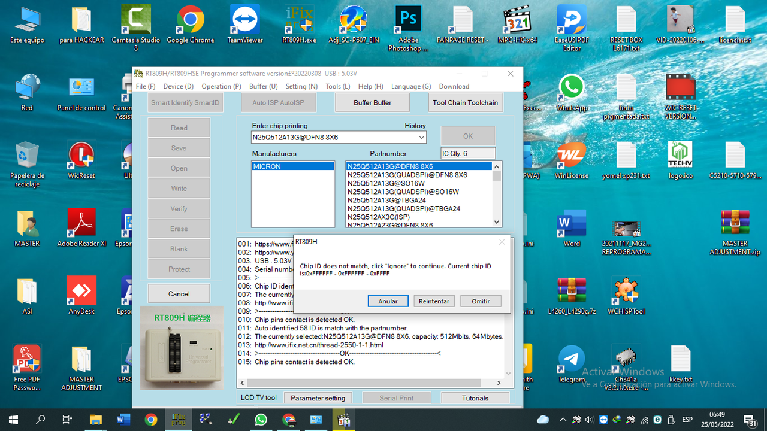This screenshot has width=767, height=431.
Task: Open the notification center icon
Action: point(749,420)
